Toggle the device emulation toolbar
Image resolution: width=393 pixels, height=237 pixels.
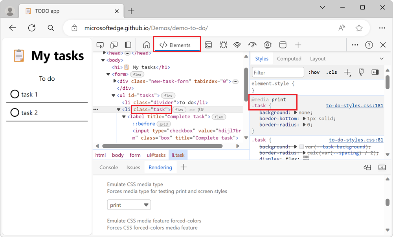114,45
